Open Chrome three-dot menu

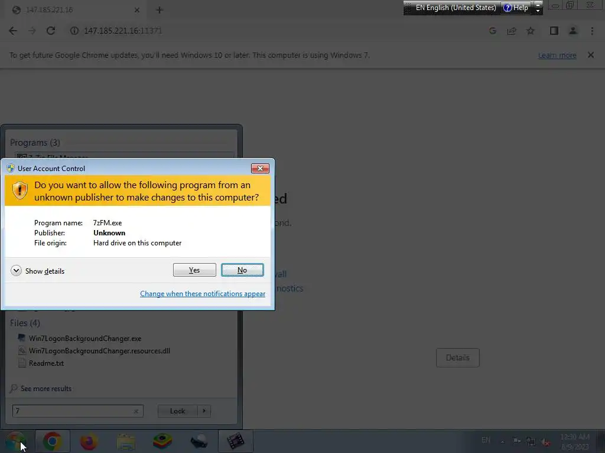pos(592,31)
